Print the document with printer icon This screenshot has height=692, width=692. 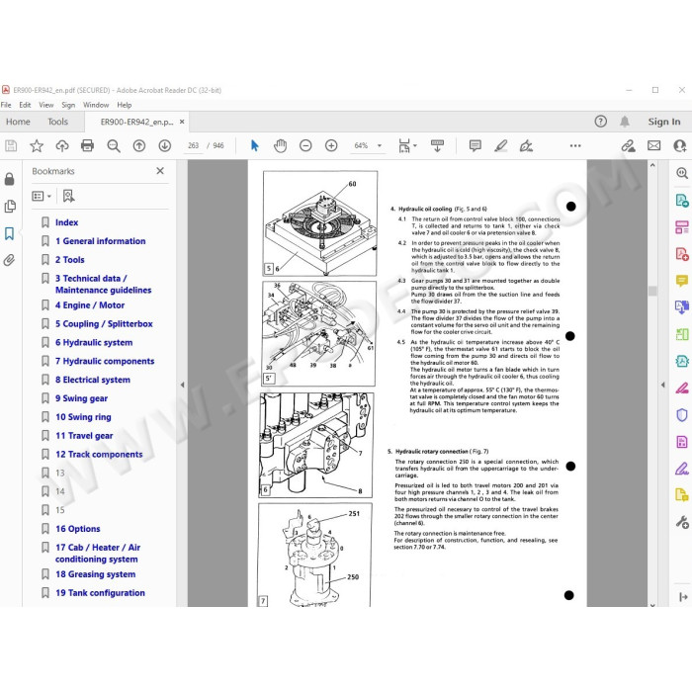pos(87,145)
